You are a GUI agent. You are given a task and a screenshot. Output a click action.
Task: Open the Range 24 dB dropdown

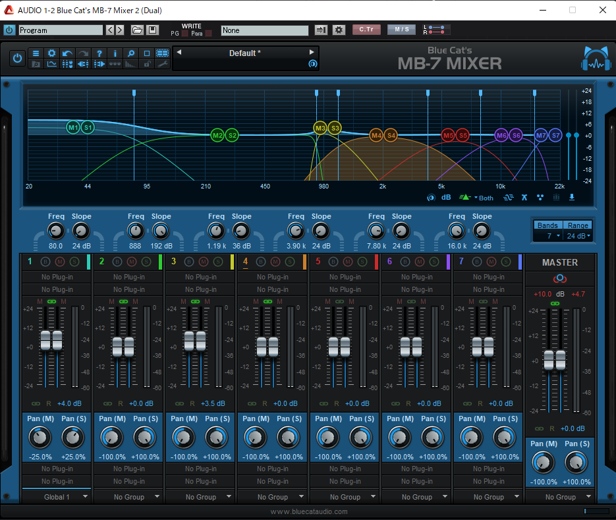[578, 236]
